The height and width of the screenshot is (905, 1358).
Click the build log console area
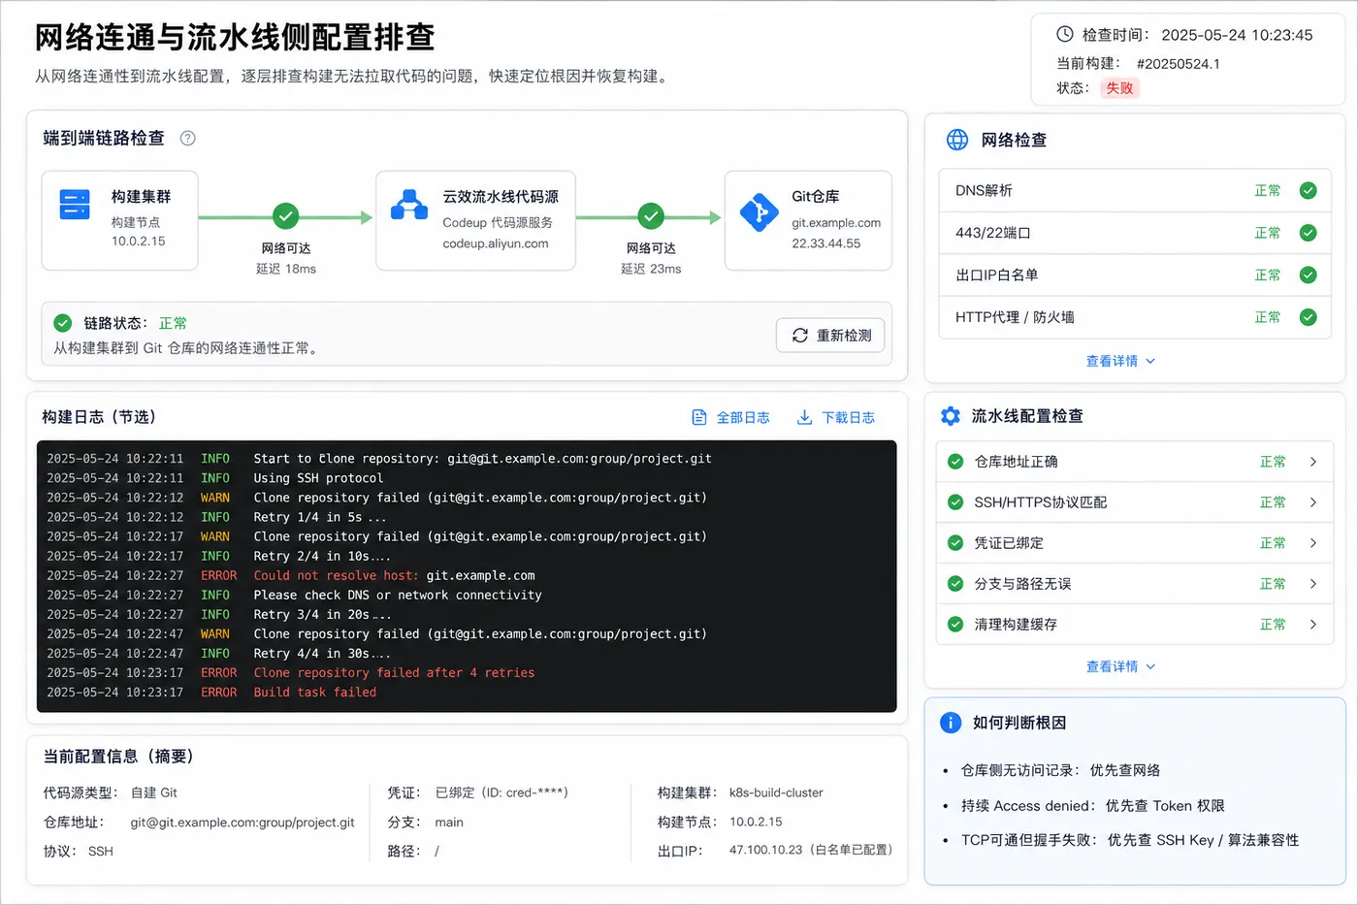(467, 576)
